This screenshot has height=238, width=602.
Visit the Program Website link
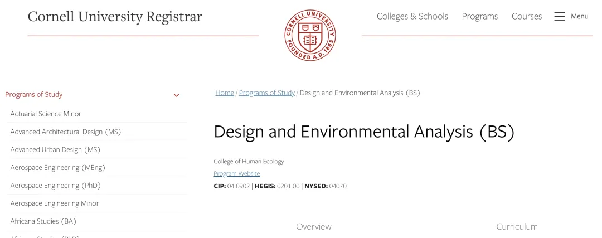tap(236, 173)
